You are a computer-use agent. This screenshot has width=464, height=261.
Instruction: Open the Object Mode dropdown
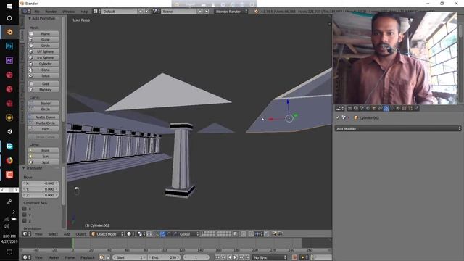(x=107, y=233)
